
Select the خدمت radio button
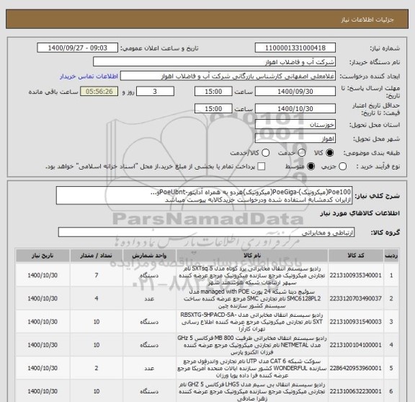(302, 153)
